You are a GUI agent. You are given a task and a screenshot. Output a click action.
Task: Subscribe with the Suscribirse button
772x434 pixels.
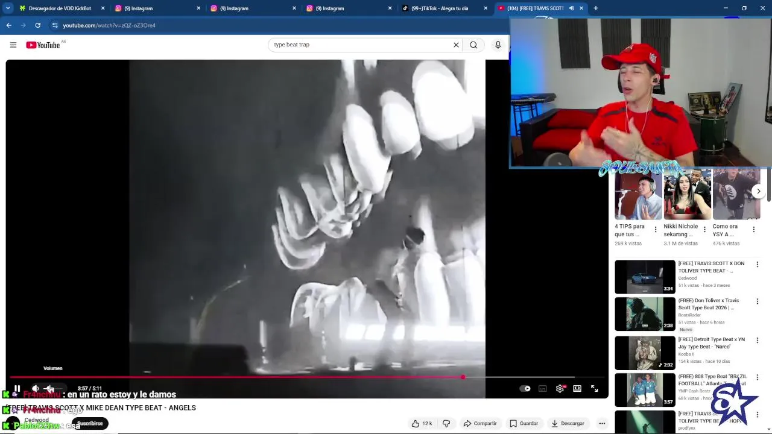[90, 424]
